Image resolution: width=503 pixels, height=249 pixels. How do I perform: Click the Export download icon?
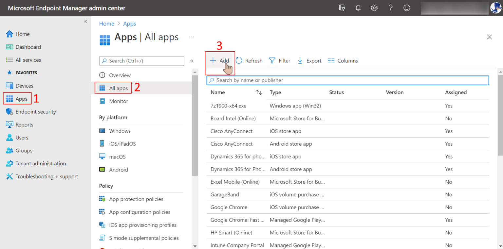tap(300, 61)
